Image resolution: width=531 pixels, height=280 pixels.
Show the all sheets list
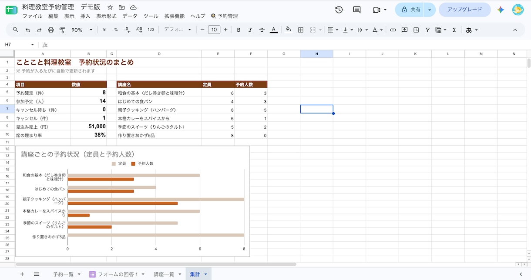[37, 274]
